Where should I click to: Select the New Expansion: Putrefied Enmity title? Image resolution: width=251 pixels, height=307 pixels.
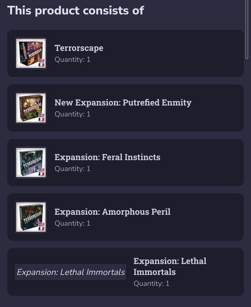tap(123, 103)
